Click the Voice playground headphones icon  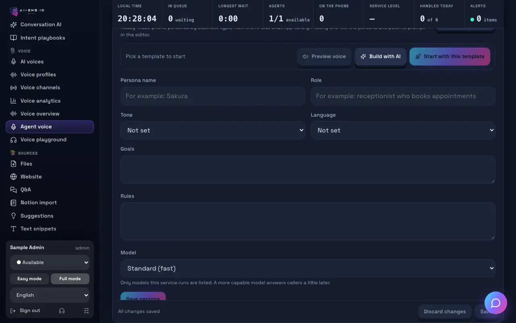pyautogui.click(x=13, y=140)
